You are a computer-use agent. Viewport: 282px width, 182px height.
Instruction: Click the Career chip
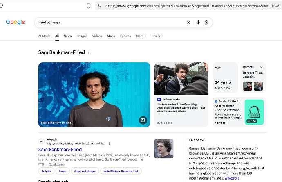pos(63,171)
